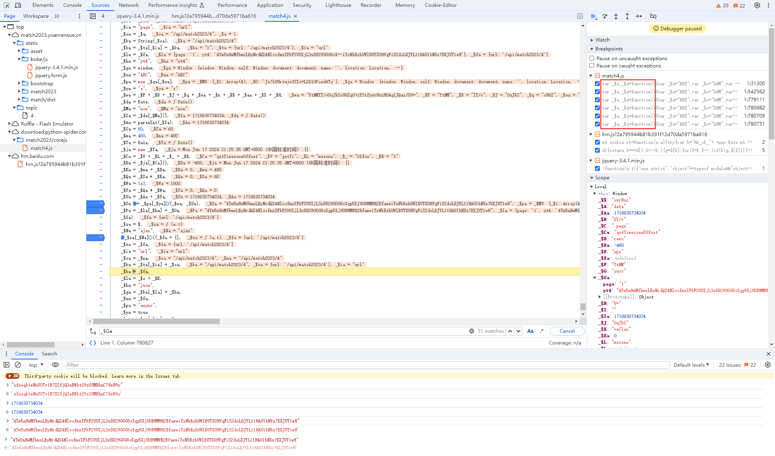
Task: Select the inspect element picker icon
Action: (6, 5)
